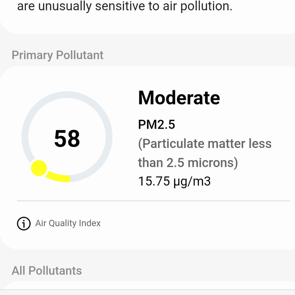
Task: Tap the PM2.5 pollutant label
Action: tap(157, 124)
